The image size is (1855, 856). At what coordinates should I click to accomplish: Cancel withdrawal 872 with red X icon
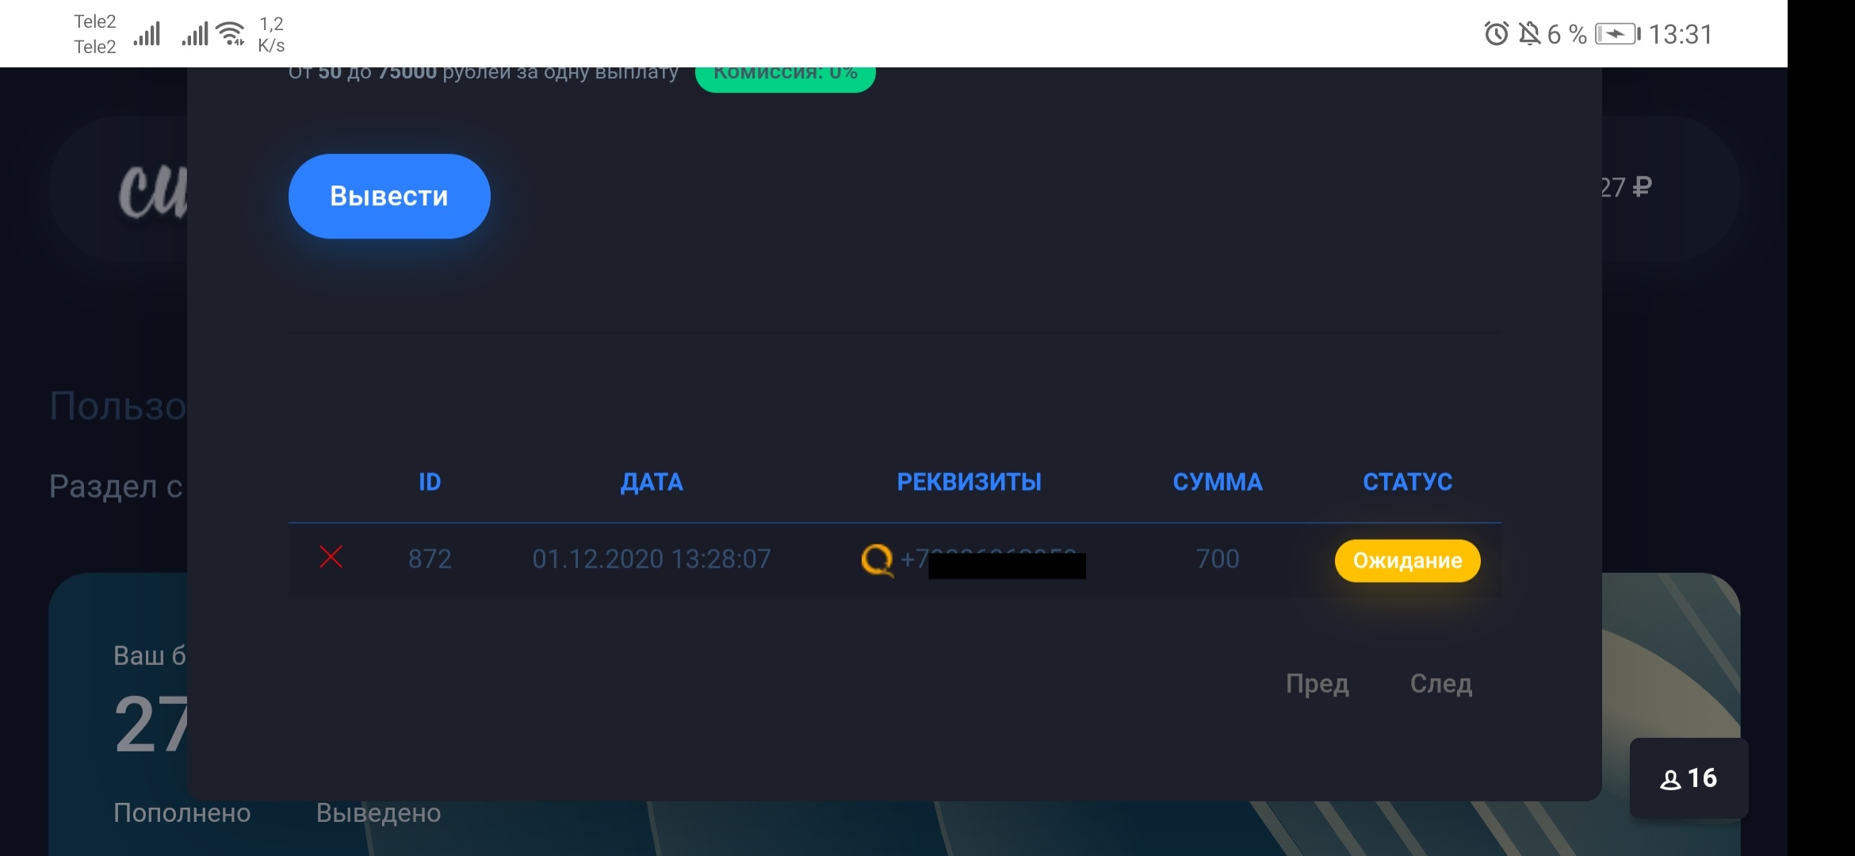pyautogui.click(x=331, y=557)
